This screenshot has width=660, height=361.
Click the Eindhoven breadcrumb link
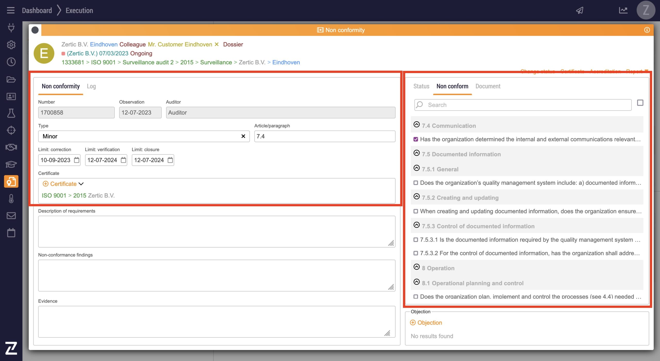pyautogui.click(x=286, y=62)
